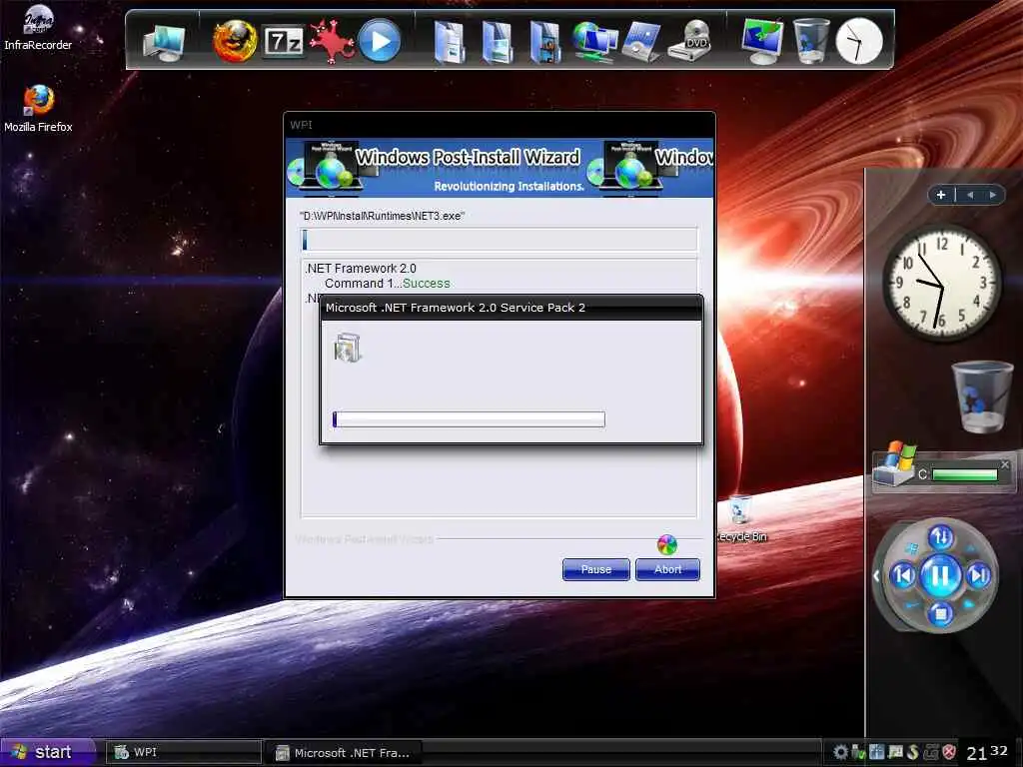Open the Pictures folder in dock
The width and height of the screenshot is (1023, 767).
click(498, 43)
